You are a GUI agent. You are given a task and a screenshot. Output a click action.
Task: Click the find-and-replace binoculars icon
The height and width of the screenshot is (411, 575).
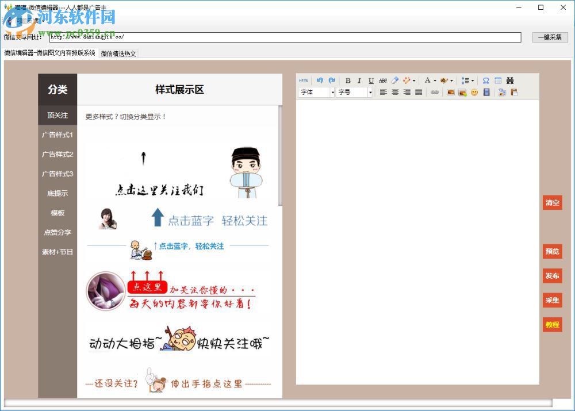click(510, 80)
